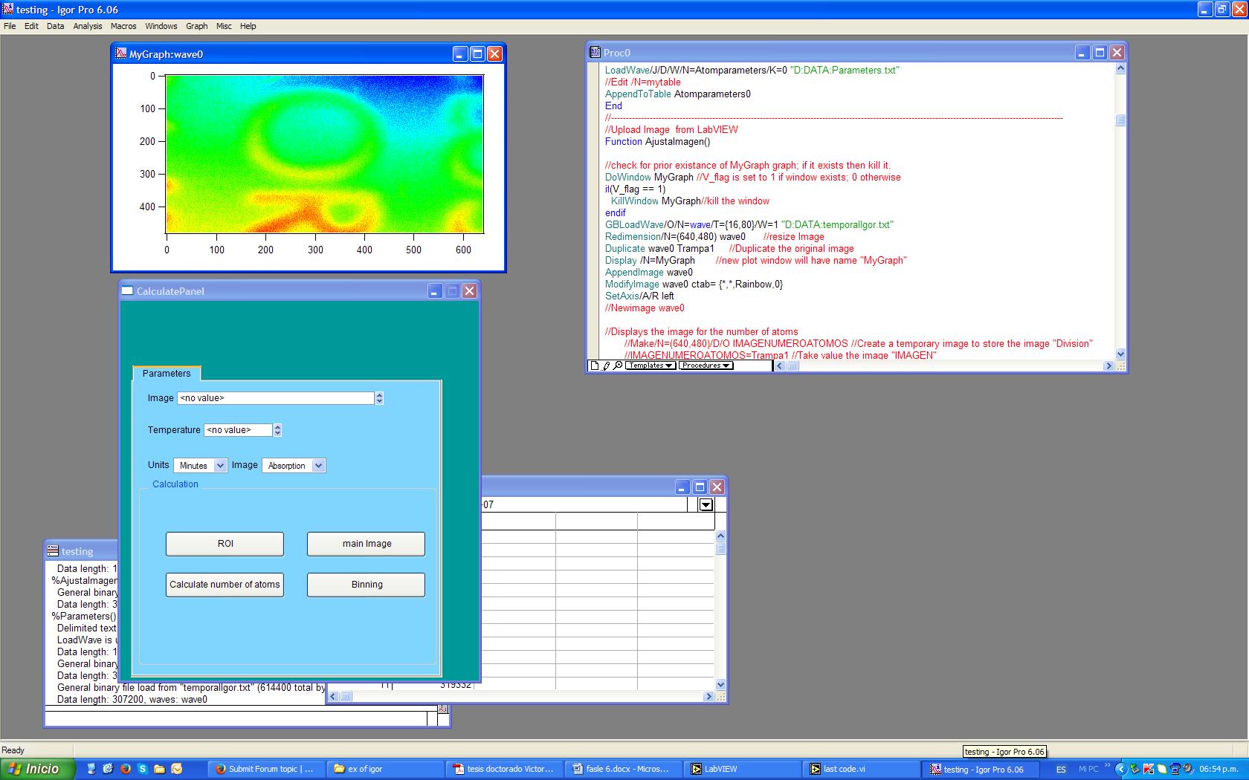Click the MyGraph window title icon
The width and height of the screenshot is (1249, 780).
coord(120,53)
